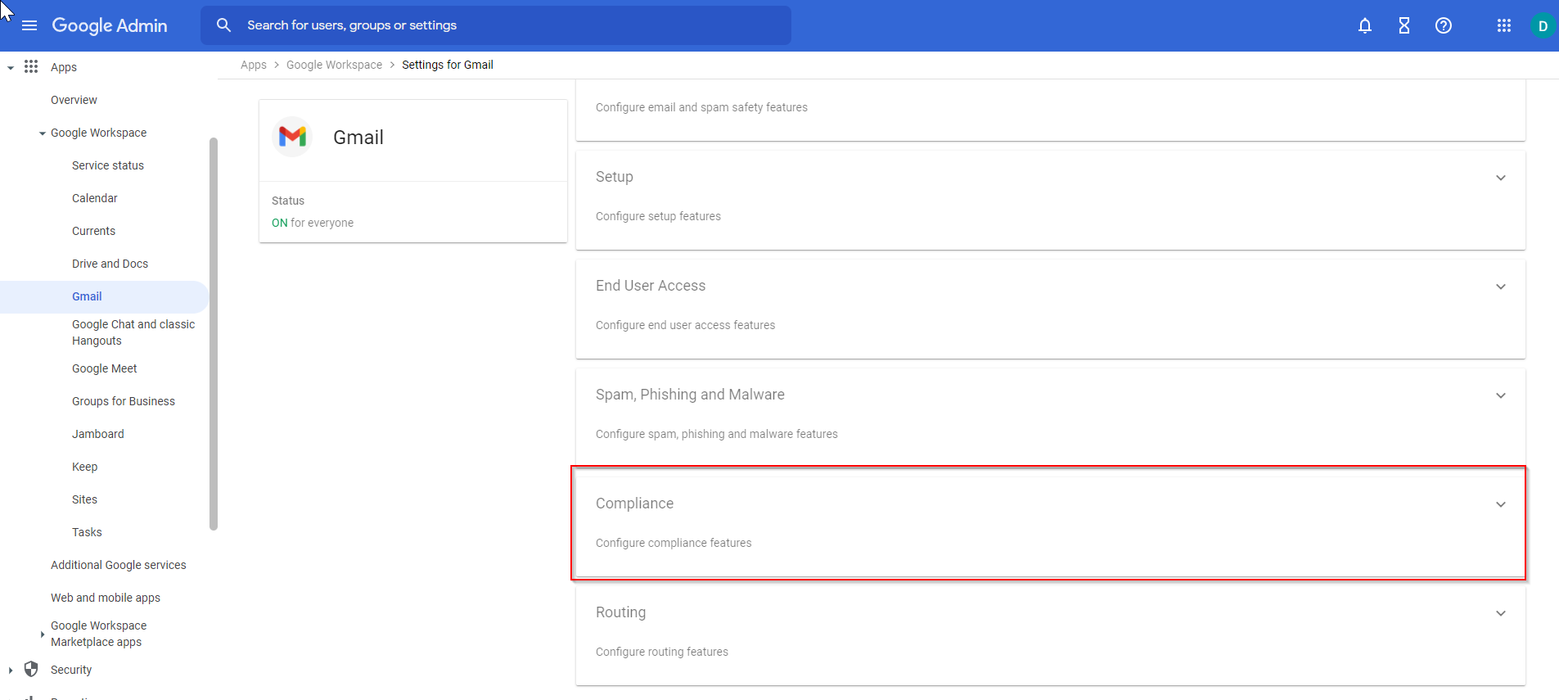Click the notifications bell icon
Image resolution: width=1559 pixels, height=700 pixels.
tap(1364, 25)
